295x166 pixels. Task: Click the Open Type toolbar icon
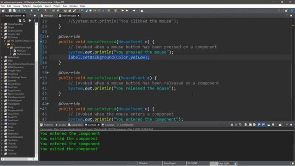65,11
